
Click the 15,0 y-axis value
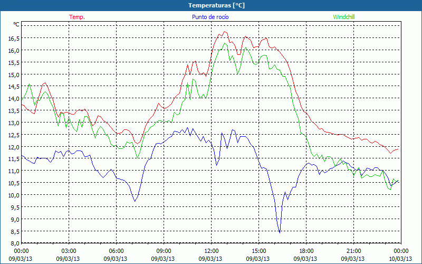tap(14, 75)
